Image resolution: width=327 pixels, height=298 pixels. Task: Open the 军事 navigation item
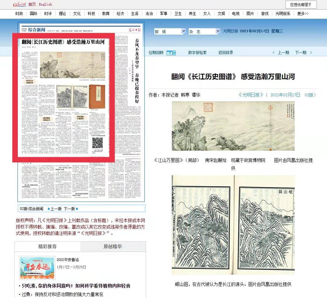coord(163,14)
